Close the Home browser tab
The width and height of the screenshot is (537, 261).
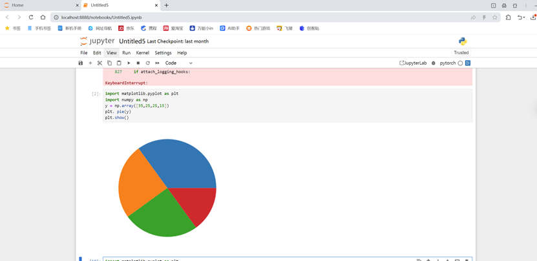pyautogui.click(x=77, y=5)
